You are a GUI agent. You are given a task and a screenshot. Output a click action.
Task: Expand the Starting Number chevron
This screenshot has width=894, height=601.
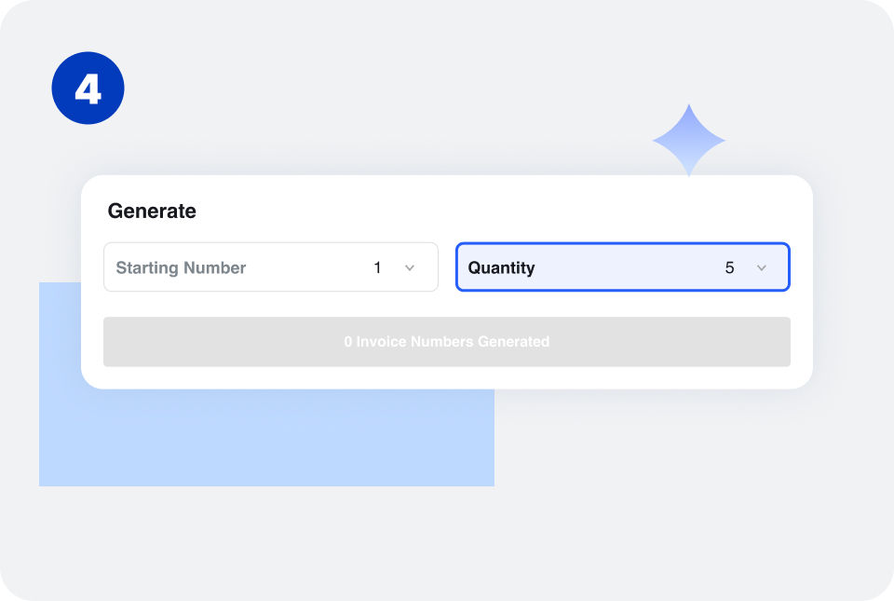click(410, 267)
